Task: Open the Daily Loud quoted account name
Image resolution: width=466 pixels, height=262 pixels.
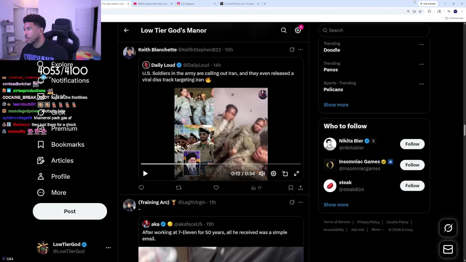Action: (163, 65)
